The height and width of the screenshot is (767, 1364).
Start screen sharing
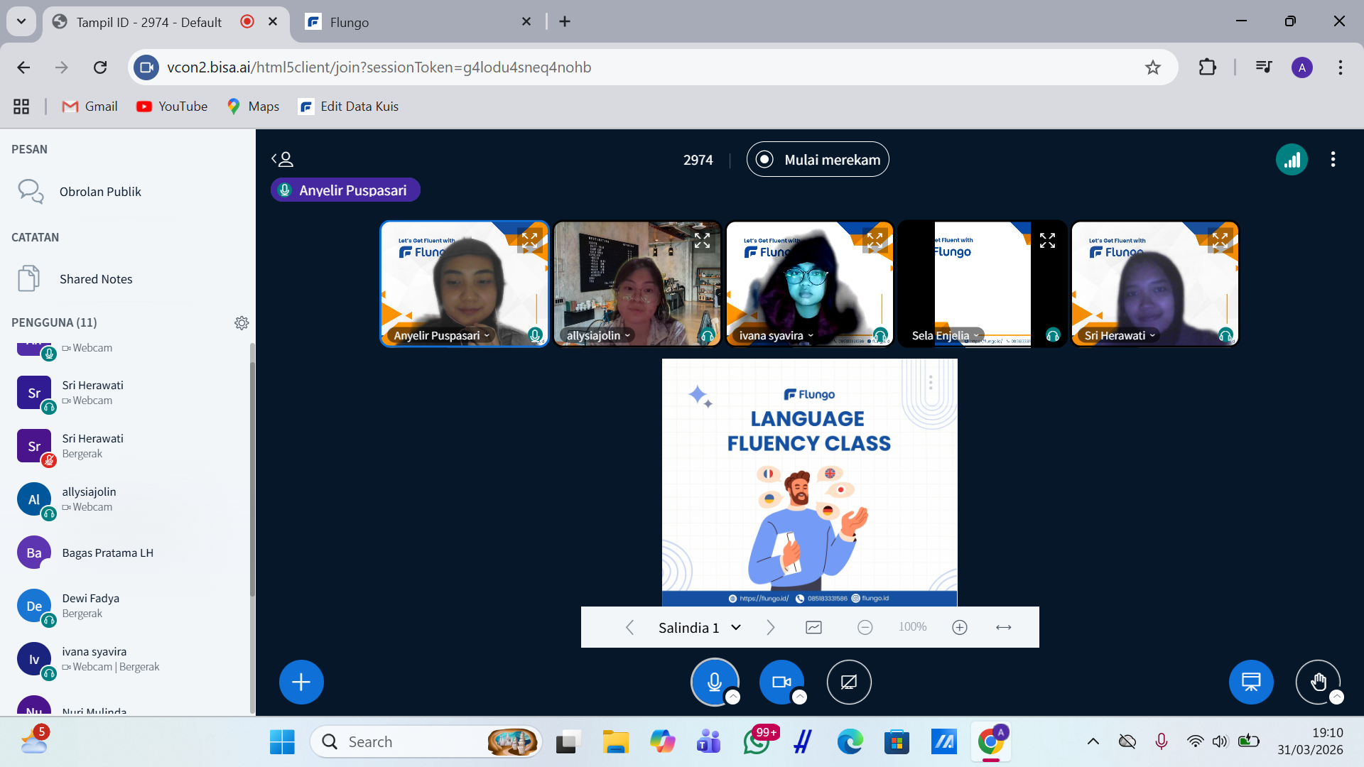tap(849, 682)
